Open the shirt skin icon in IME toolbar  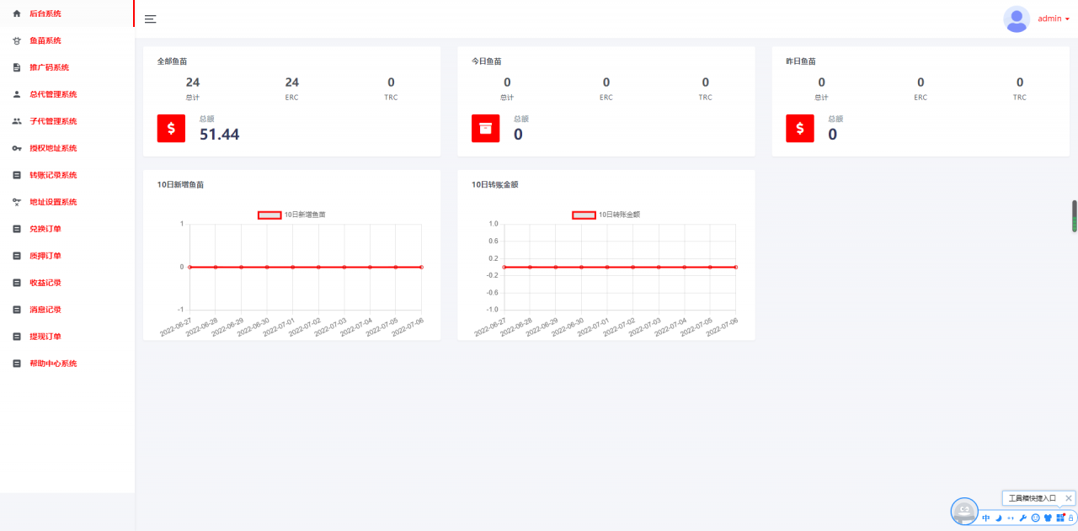(x=1048, y=518)
